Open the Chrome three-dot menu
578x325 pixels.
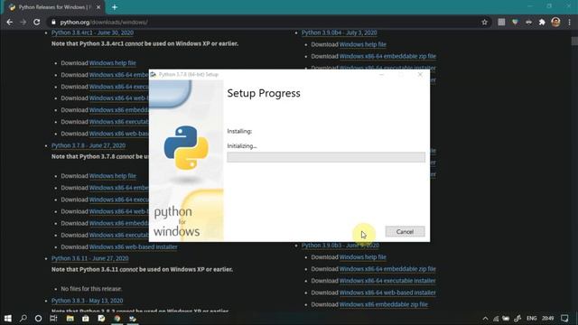tap(570, 22)
